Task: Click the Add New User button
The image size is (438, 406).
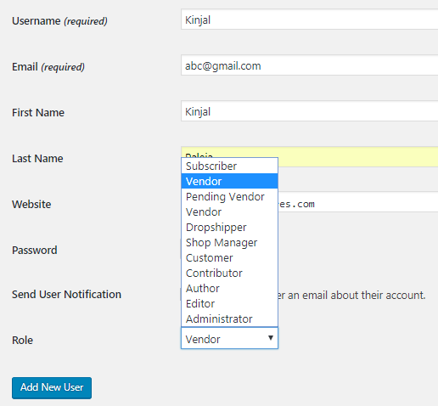Action: [52, 387]
